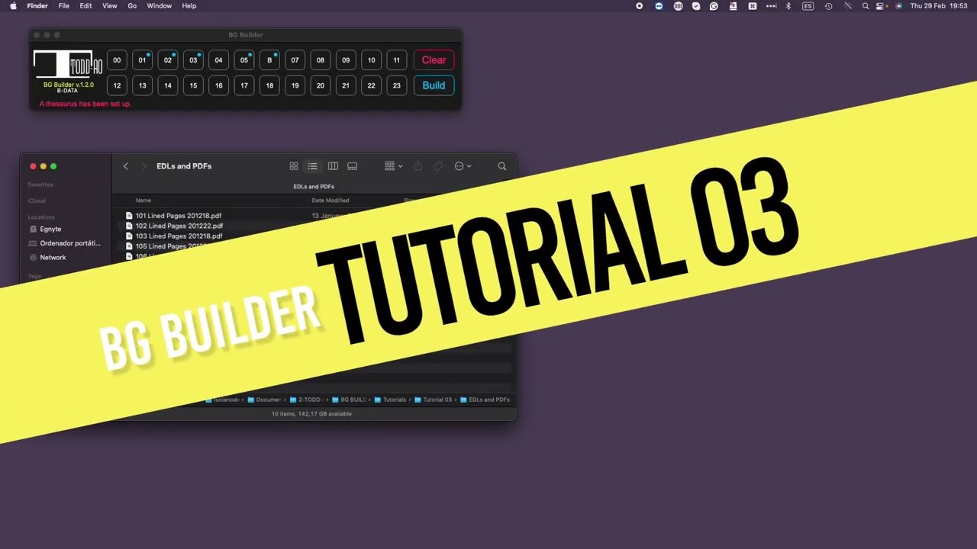Click the EDLs and PDFs path bar item
977x549 pixels.
485,400
